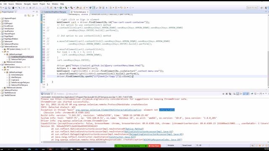Image resolution: width=269 pixels, height=151 pixels.
Task: Open the Window menu
Action: pos(55,4)
